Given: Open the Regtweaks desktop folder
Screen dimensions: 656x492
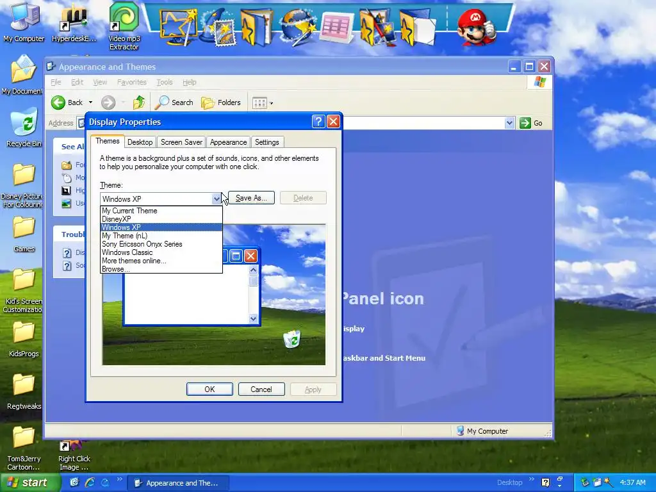Looking at the screenshot, I should pyautogui.click(x=24, y=391).
